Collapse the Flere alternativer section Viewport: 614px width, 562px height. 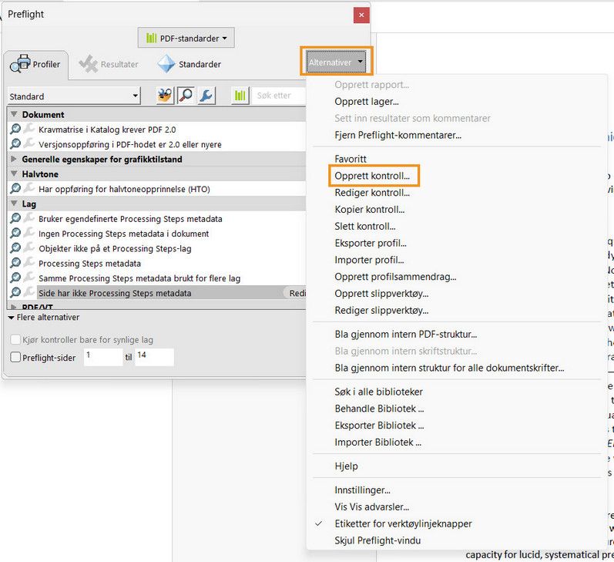(x=12, y=318)
